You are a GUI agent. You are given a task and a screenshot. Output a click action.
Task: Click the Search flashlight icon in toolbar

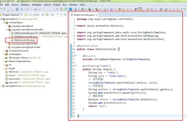coord(128,9)
